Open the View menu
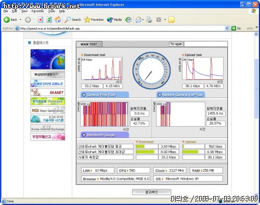 [24, 11]
